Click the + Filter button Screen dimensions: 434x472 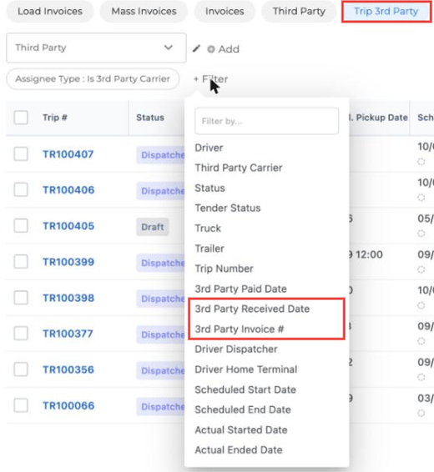point(210,79)
